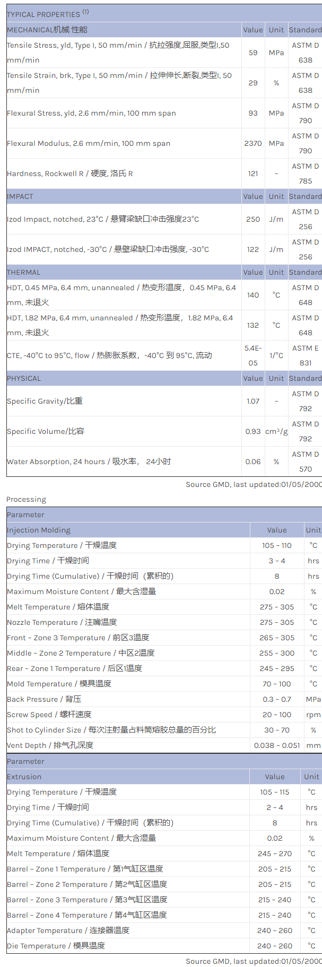Viewport: 322px width, 967px height.
Task: Click Izod Impact notched 23°C value 250
Action: [253, 219]
